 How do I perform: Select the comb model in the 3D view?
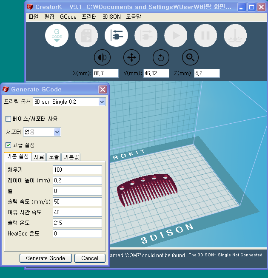(x=147, y=190)
